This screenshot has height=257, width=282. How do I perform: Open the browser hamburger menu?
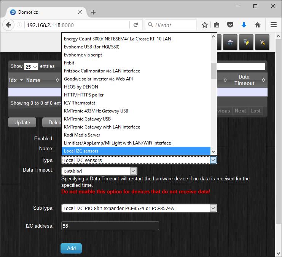(x=274, y=25)
